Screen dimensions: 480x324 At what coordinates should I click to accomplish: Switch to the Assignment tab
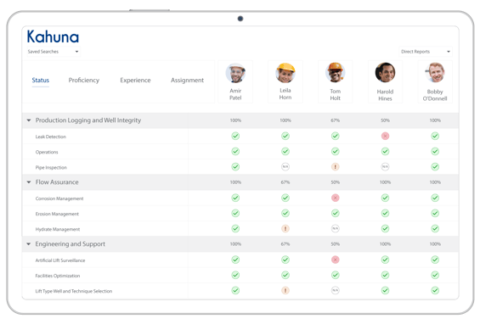coord(187,80)
